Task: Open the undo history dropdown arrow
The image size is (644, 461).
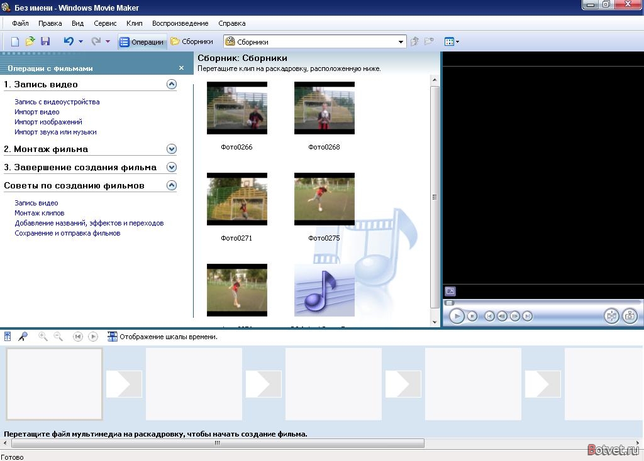Action: (81, 41)
